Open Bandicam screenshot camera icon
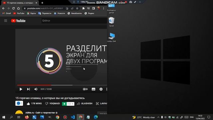Screen dimensions: 213x120 (x=130, y=2)
